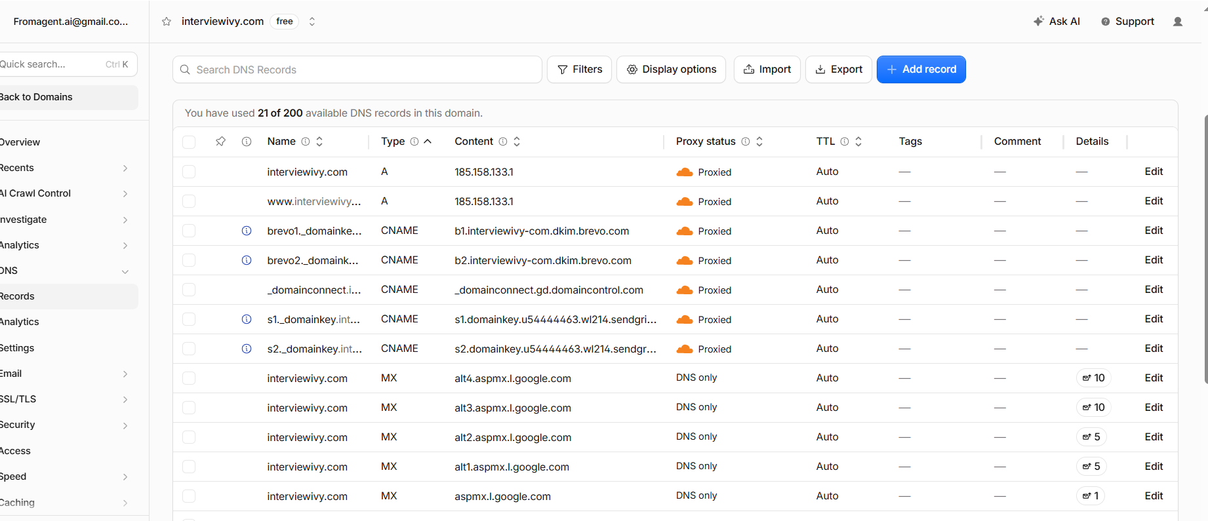Viewport: 1208px width, 521px height.
Task: Open the Filters button
Action: [x=580, y=69]
